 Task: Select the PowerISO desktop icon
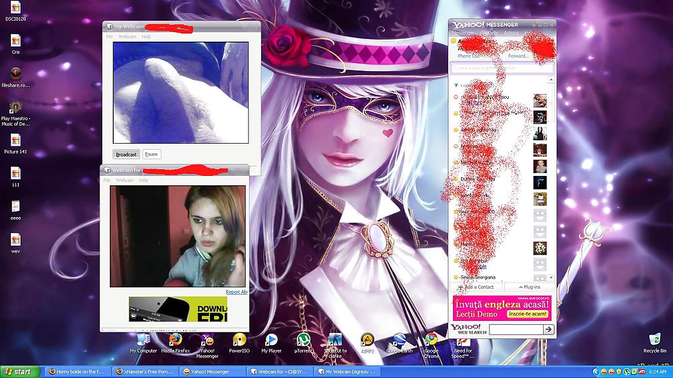(x=239, y=343)
